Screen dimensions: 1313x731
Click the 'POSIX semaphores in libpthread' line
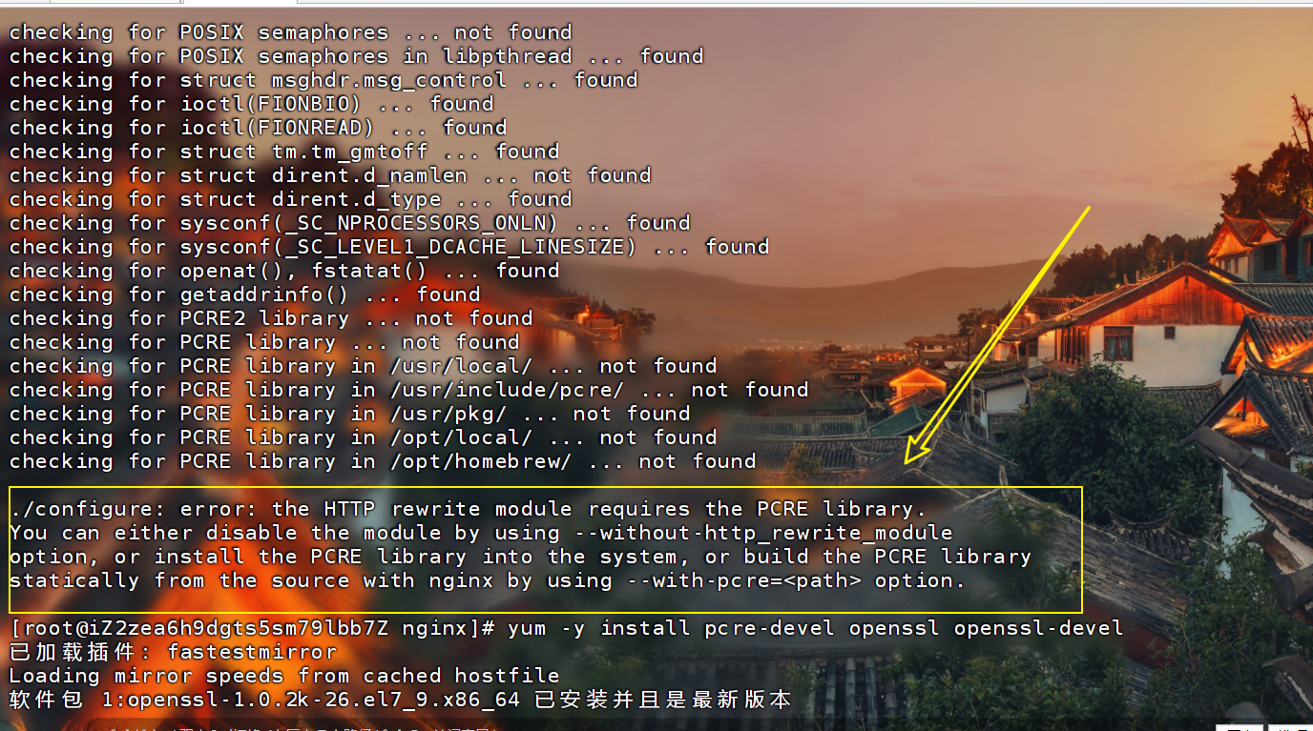click(357, 56)
